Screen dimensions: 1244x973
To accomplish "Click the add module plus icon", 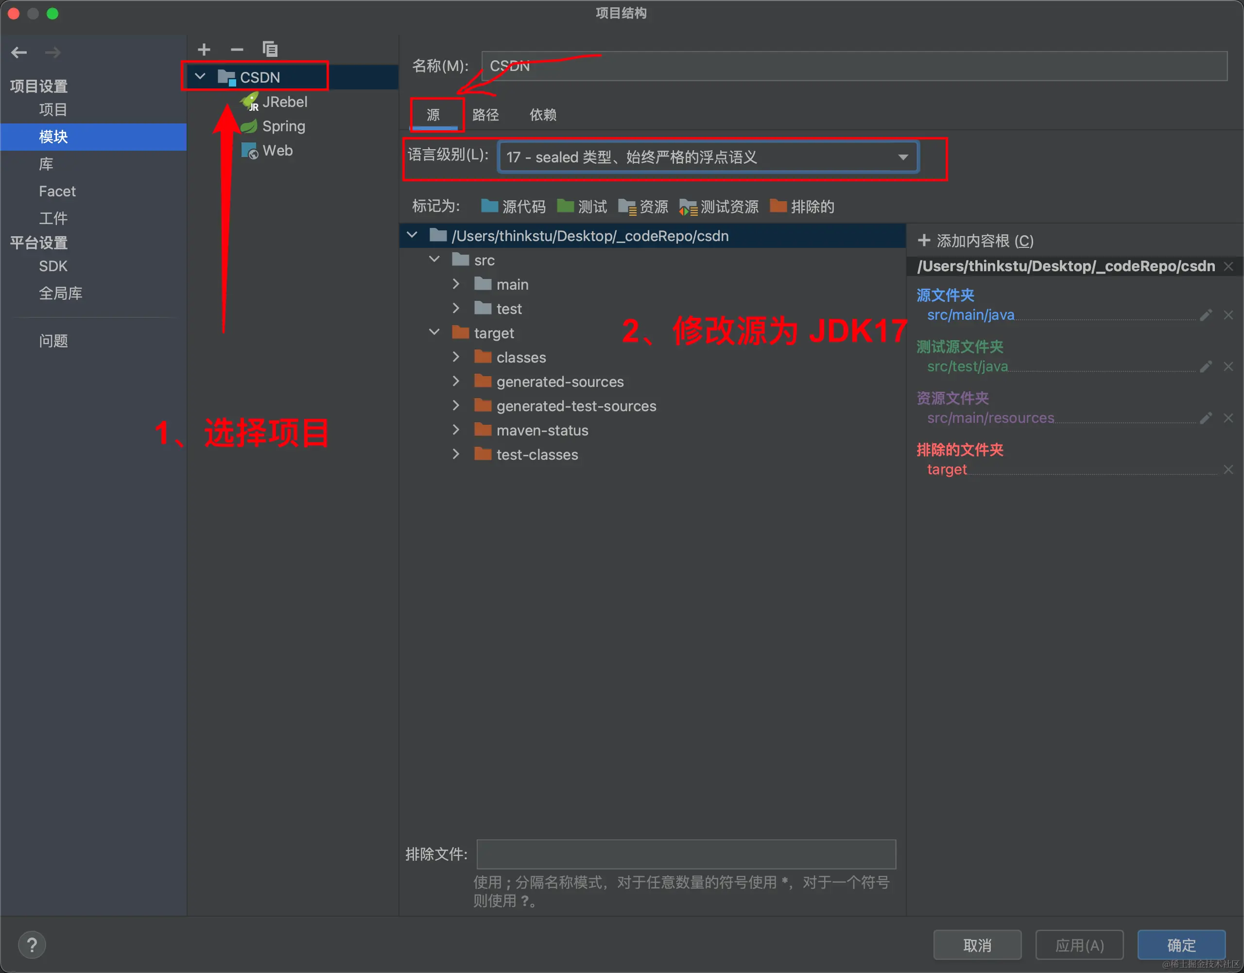I will tap(204, 50).
